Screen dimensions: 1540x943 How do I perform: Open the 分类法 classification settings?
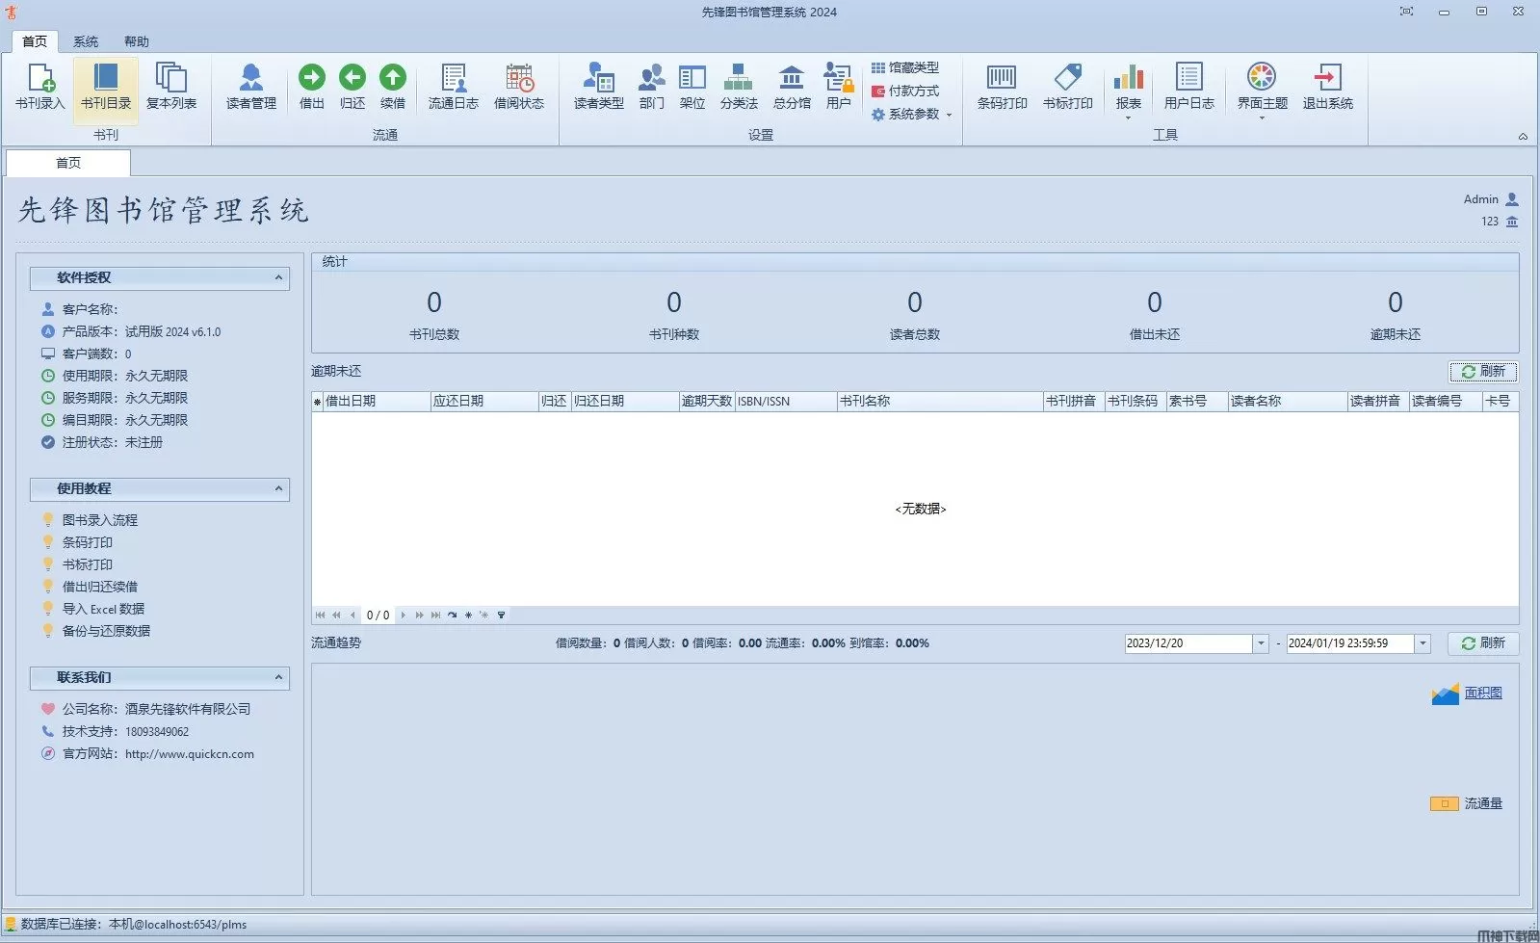pyautogui.click(x=739, y=87)
